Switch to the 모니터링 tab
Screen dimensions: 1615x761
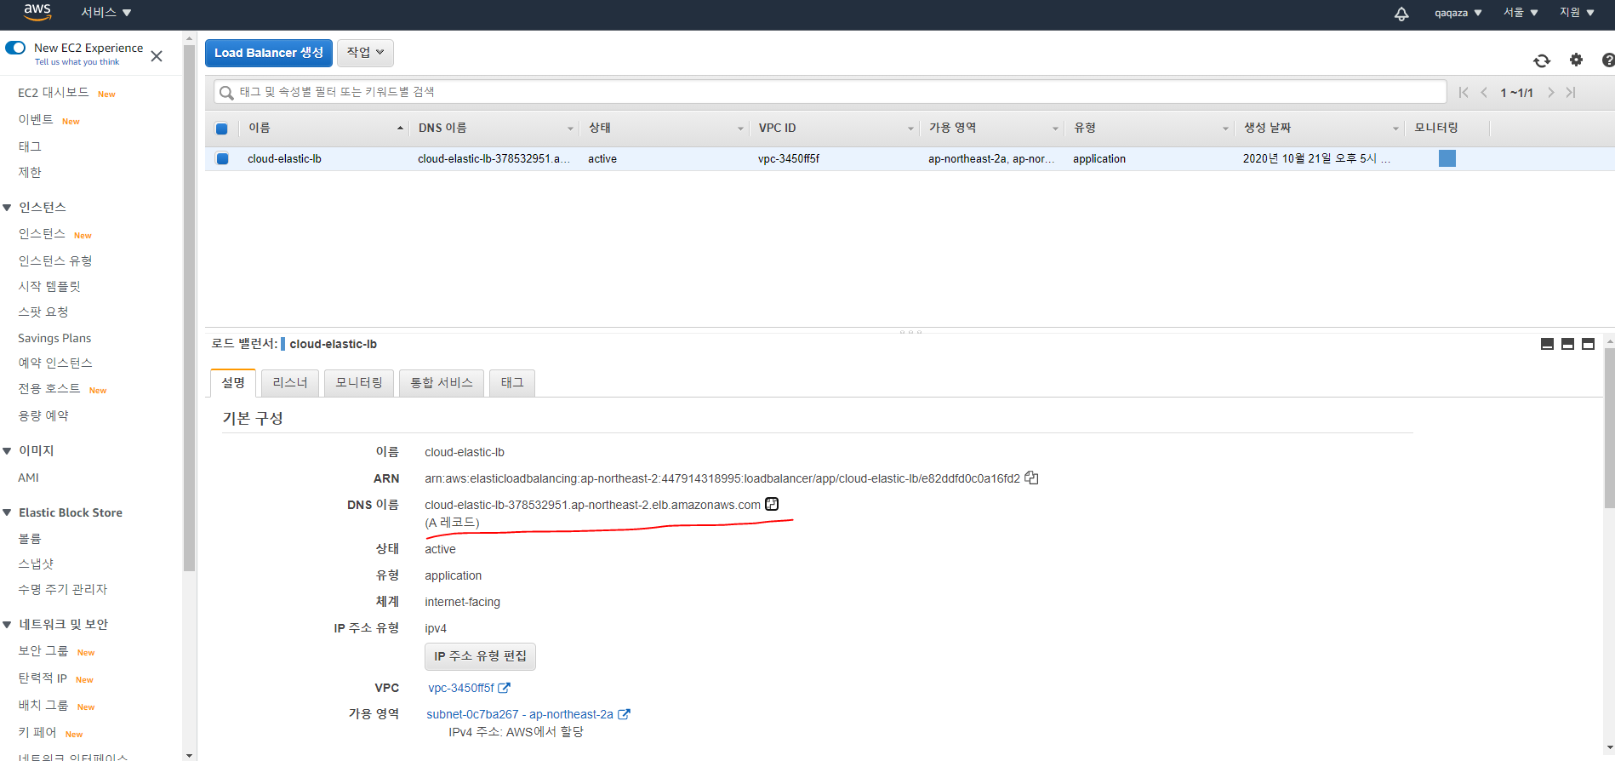click(x=358, y=383)
